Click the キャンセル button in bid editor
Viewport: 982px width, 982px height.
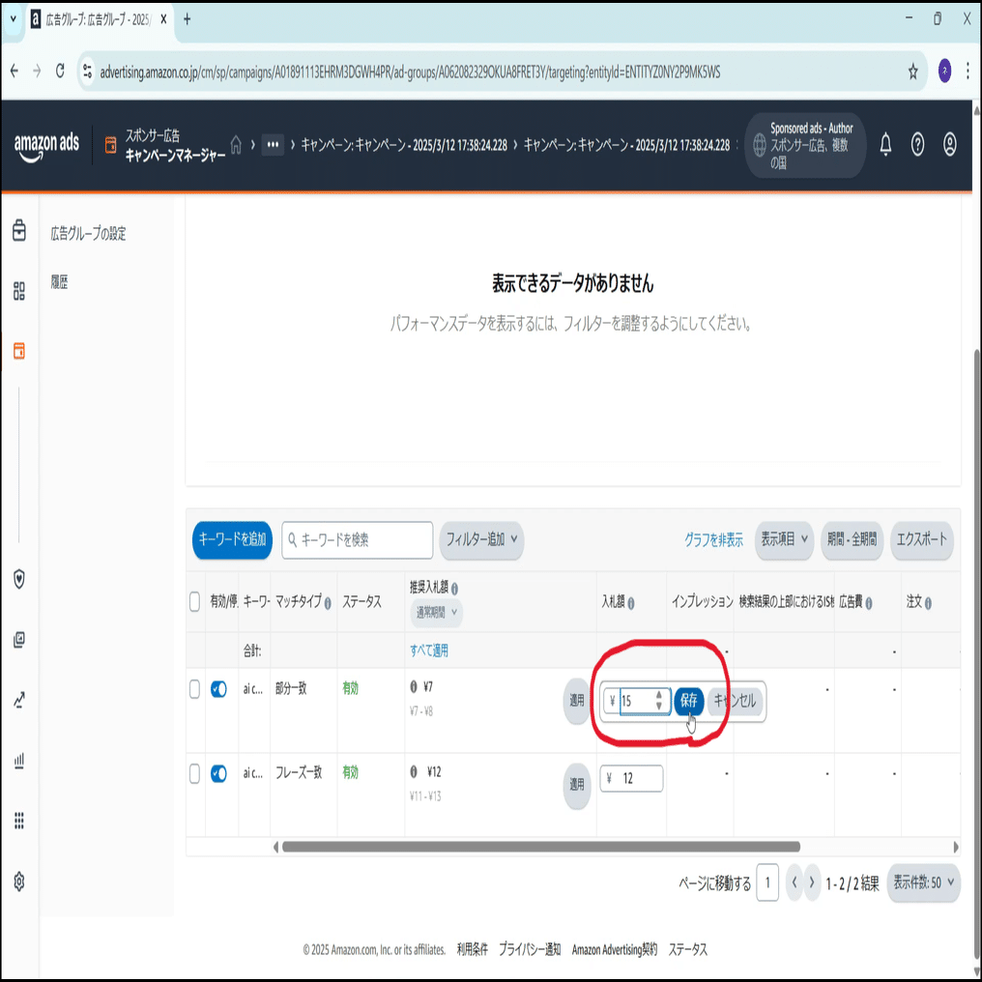[x=735, y=700]
